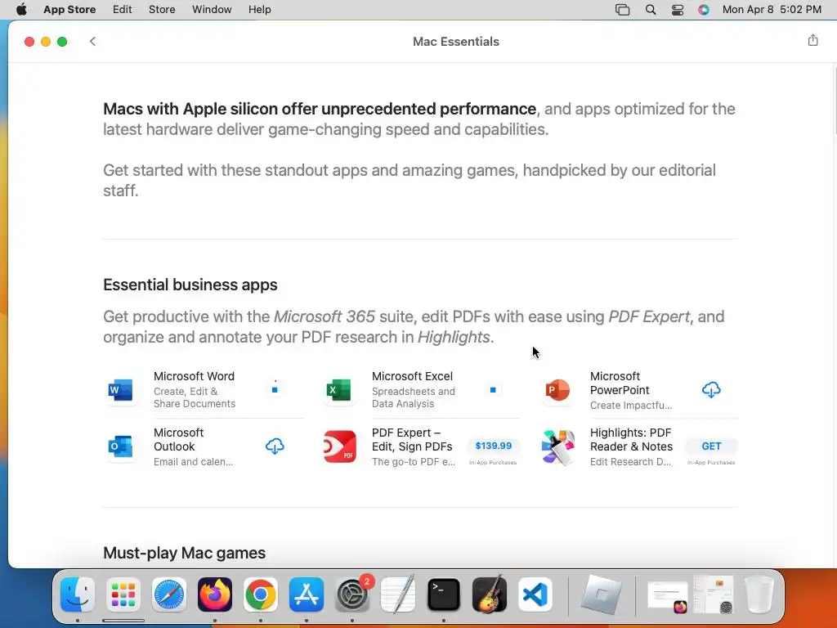Open Terminal from the Dock
This screenshot has width=837, height=628.
coord(444,594)
